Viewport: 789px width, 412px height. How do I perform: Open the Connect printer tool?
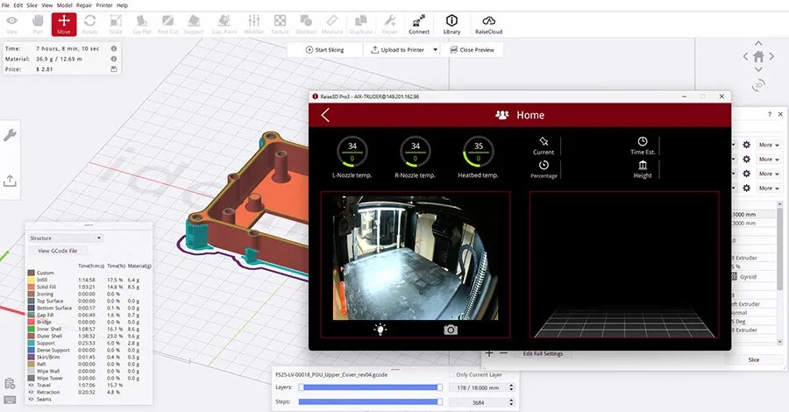(x=419, y=24)
